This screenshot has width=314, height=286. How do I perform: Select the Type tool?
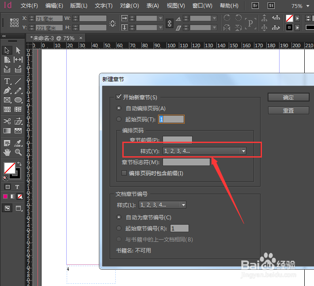[7, 81]
